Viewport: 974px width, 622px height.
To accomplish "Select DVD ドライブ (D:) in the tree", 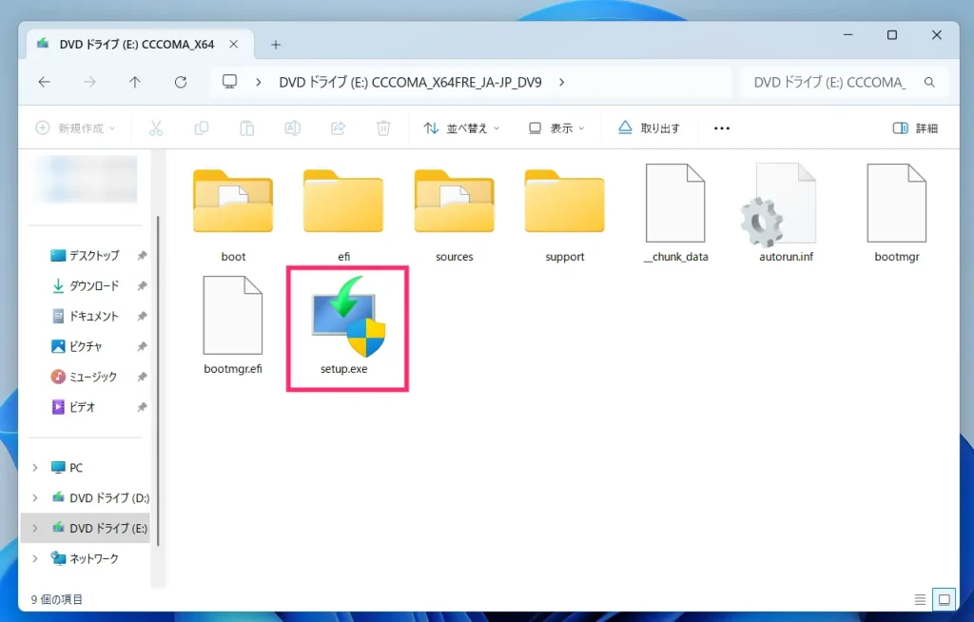I will click(x=109, y=497).
